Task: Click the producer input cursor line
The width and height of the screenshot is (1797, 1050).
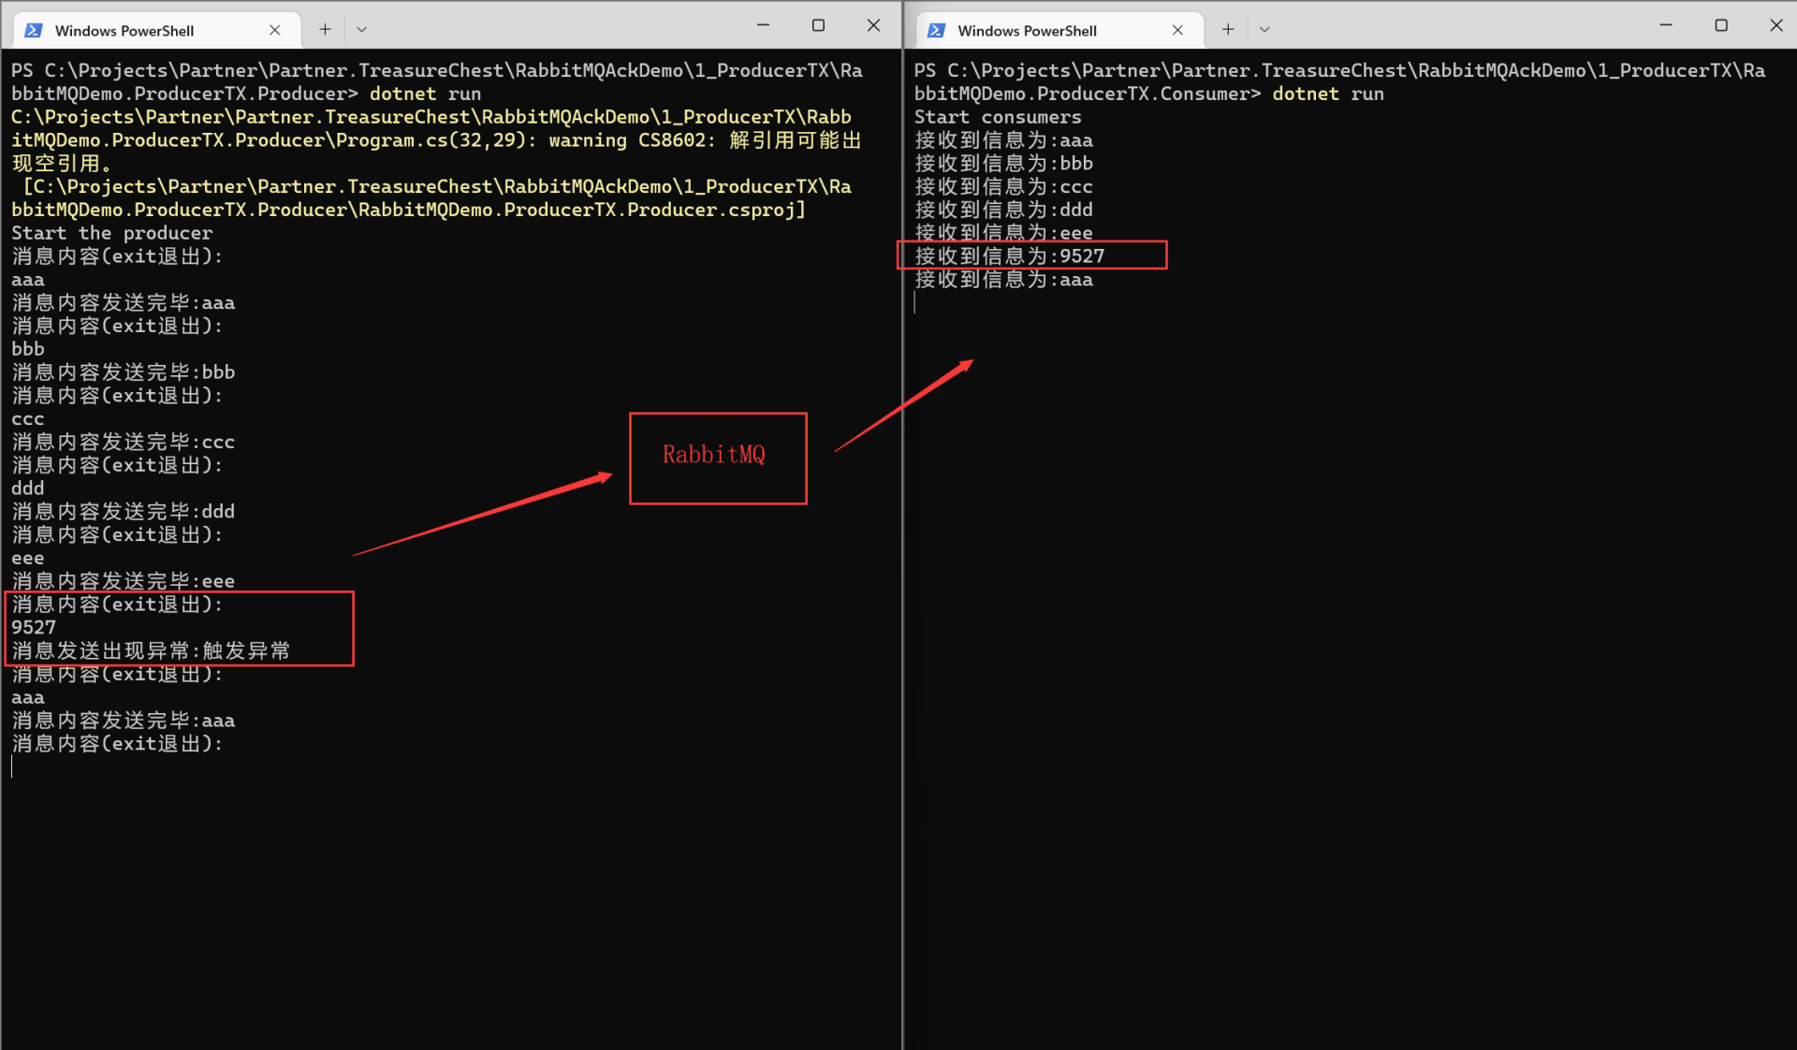Action: 13,766
